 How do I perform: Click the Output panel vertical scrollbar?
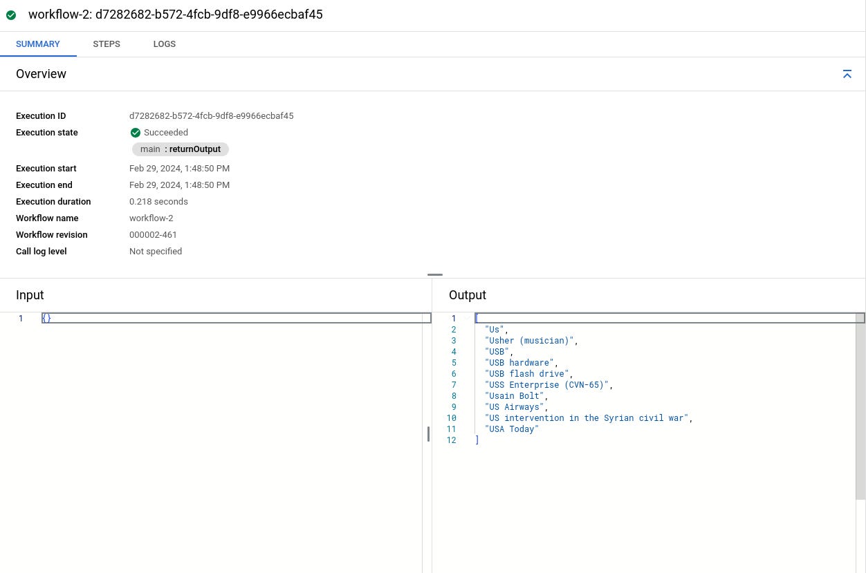click(x=860, y=406)
